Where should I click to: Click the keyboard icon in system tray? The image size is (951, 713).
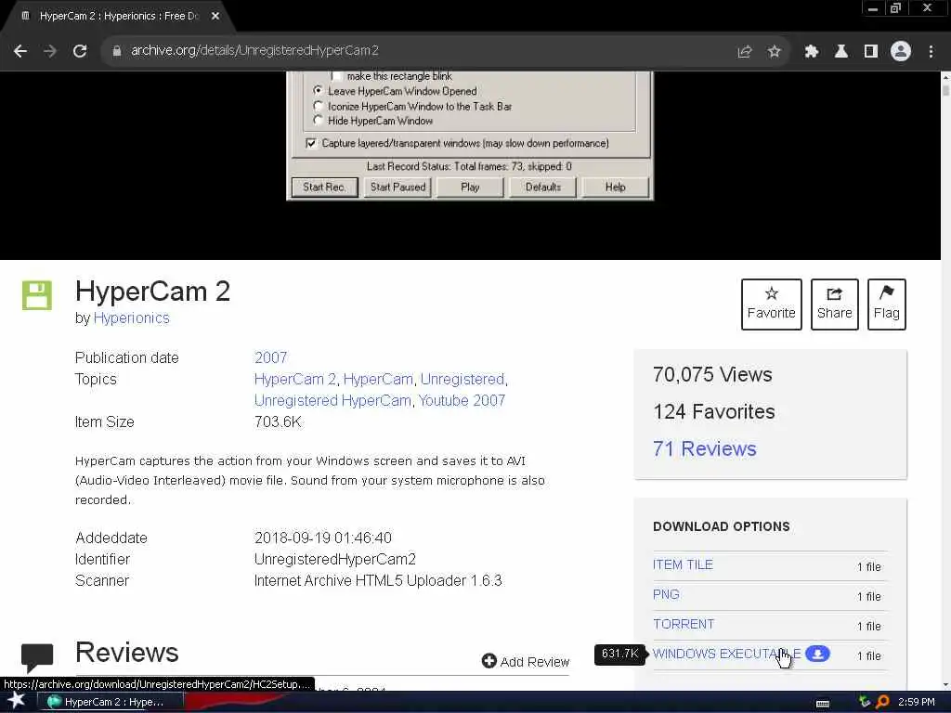[x=823, y=703]
